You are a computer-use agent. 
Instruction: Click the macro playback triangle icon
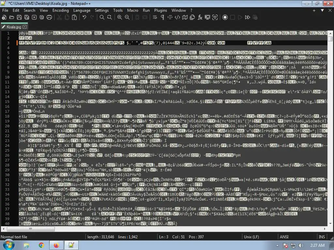pos(240,18)
